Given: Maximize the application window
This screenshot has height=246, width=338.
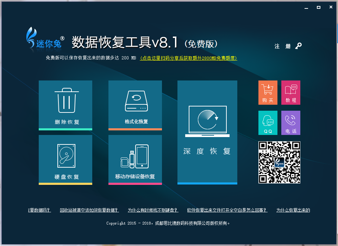Looking at the screenshot, I should 318,7.
